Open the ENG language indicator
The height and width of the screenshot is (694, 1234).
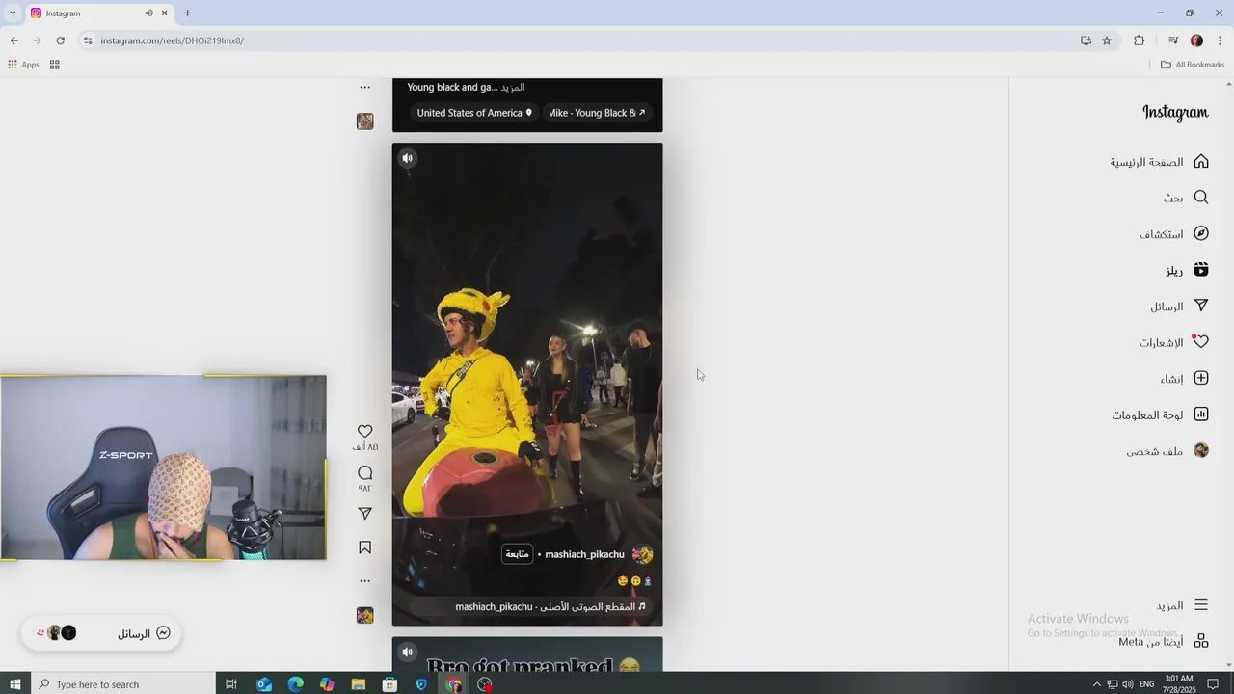click(1147, 684)
